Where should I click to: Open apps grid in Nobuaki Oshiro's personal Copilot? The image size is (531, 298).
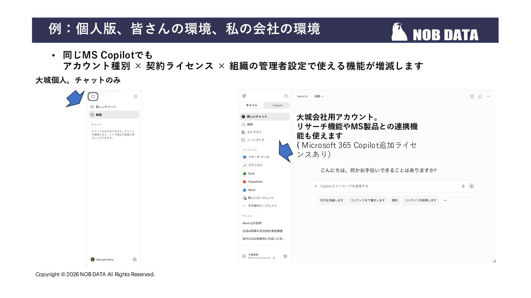(x=135, y=97)
